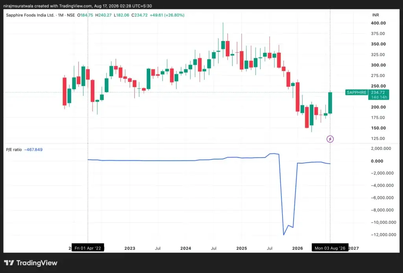The height and width of the screenshot is (273, 403).
Task: Click the 200.00 price axis label
Action: (378, 107)
